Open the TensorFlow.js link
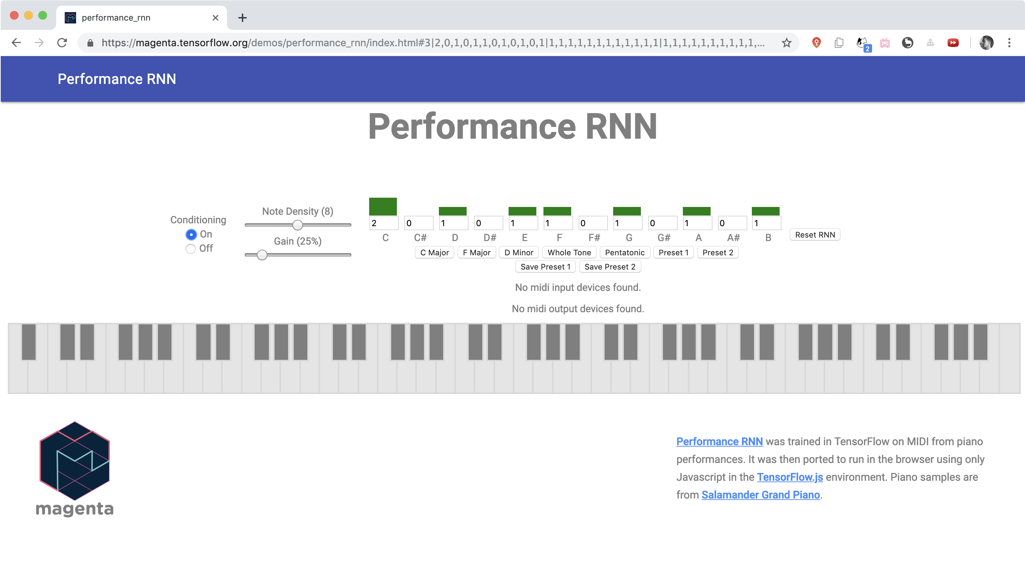Viewport: 1025px width, 586px height. [x=790, y=477]
